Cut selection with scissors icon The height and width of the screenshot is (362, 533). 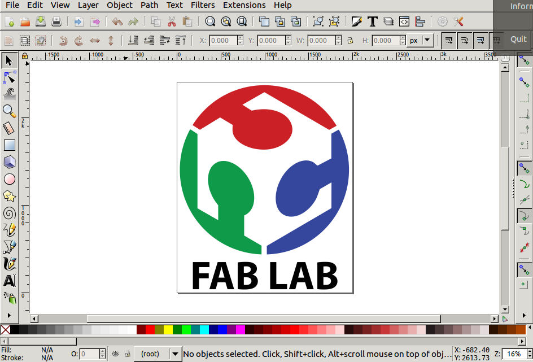(172, 22)
